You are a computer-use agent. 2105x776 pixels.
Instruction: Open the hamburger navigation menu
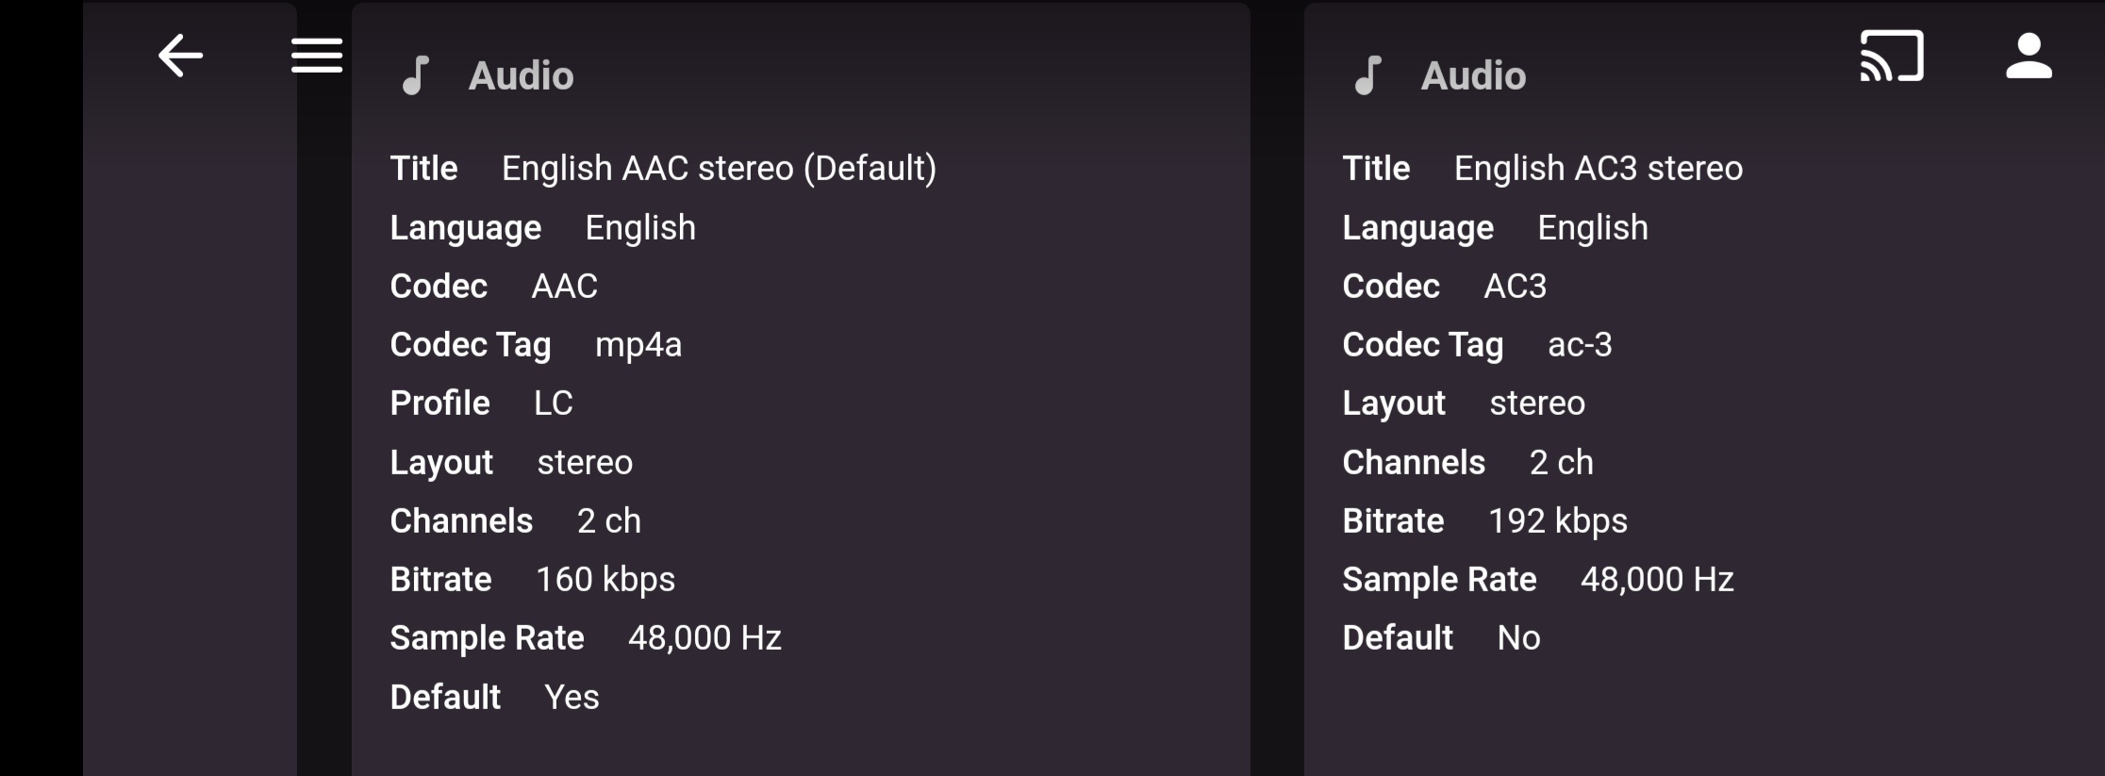[x=316, y=56]
